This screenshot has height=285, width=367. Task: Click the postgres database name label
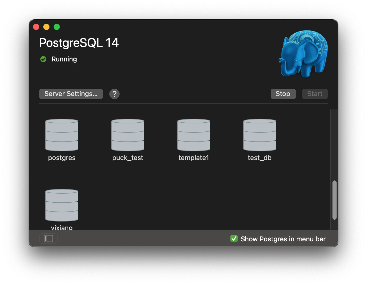[x=62, y=158]
